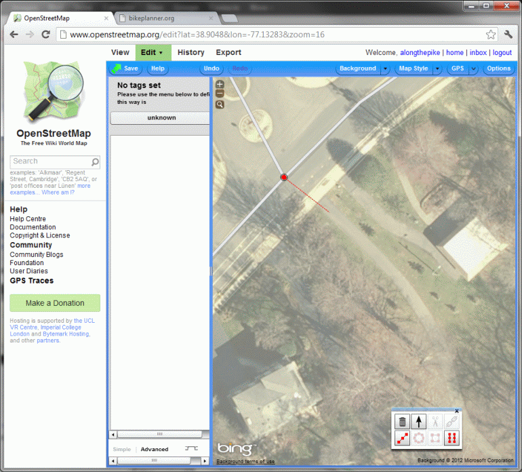Open the Copyright & License link
The image size is (522, 472).
point(40,235)
